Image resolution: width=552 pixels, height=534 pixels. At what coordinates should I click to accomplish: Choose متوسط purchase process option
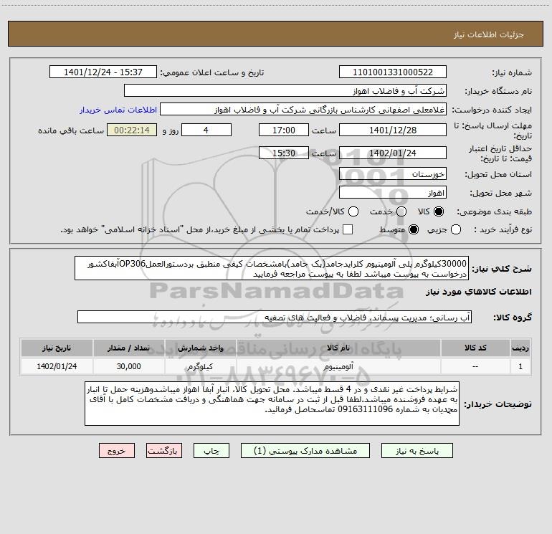pos(414,229)
